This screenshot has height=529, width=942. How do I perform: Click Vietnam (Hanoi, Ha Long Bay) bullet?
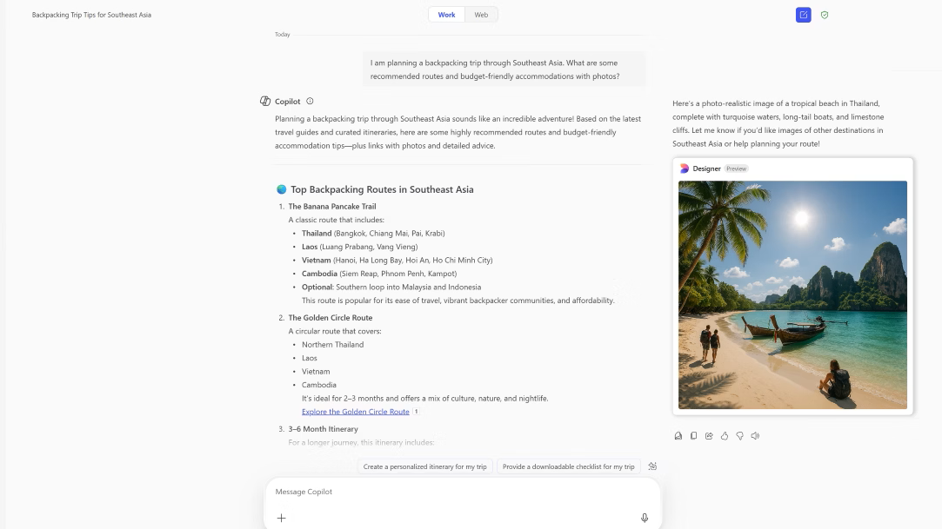tap(398, 261)
